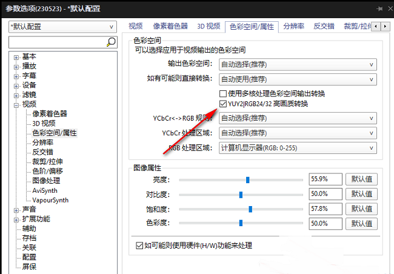Expand the 设备 tree node
The image size is (394, 274).
pyautogui.click(x=16, y=86)
